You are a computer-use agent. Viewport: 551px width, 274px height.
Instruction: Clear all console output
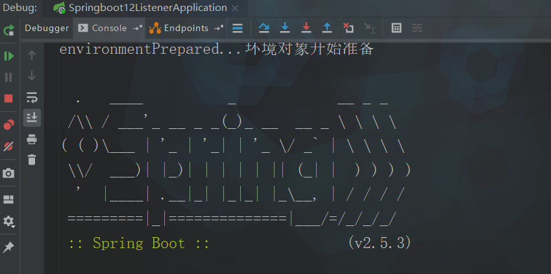32,159
